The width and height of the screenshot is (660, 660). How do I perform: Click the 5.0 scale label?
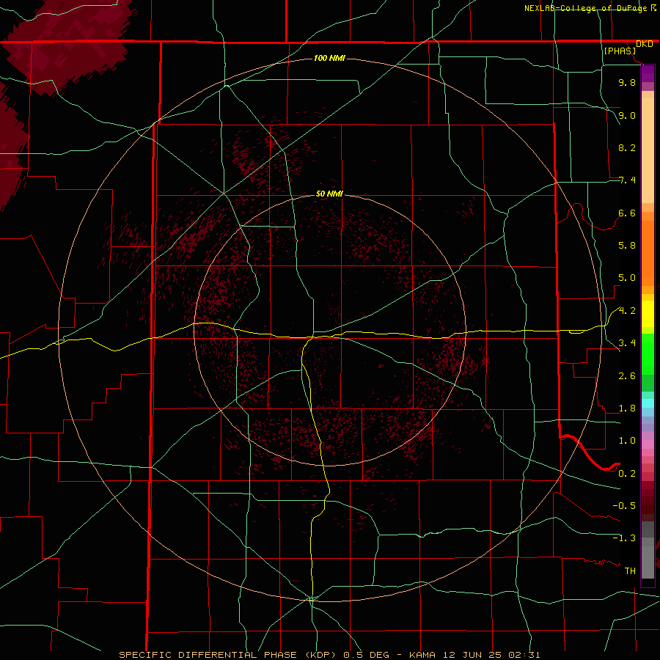point(627,278)
